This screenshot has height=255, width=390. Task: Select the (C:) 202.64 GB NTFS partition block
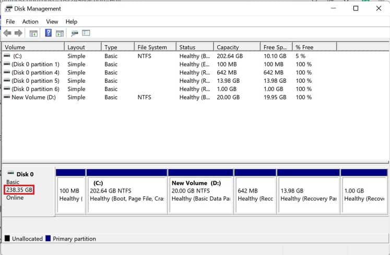127,191
